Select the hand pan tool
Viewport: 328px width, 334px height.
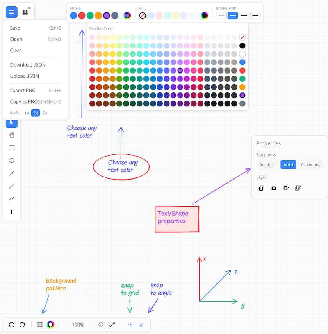click(11, 135)
